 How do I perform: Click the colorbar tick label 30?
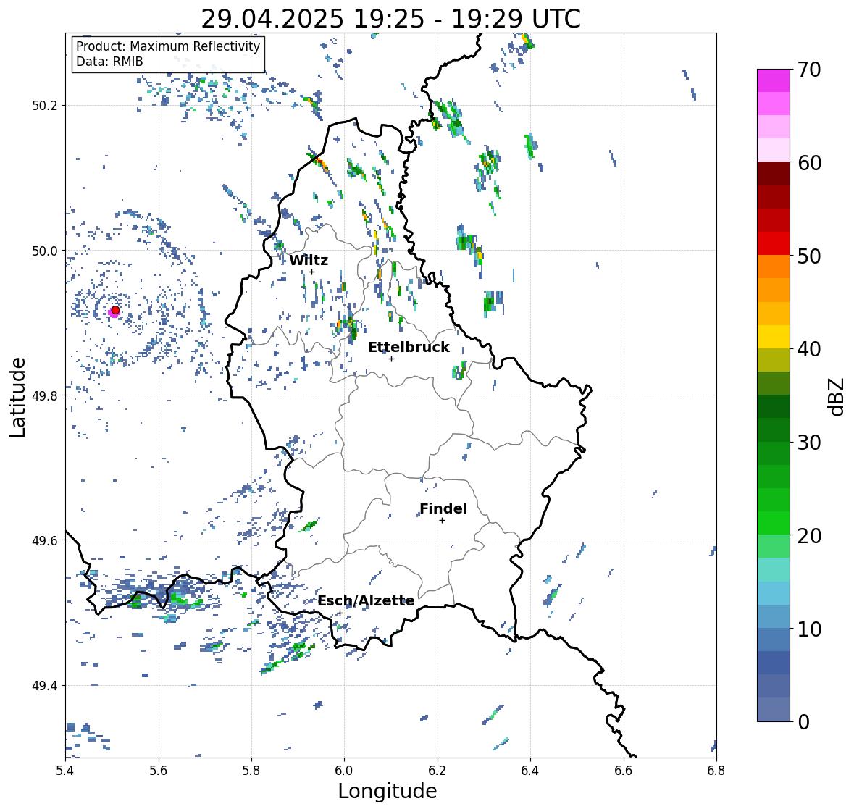pyautogui.click(x=809, y=442)
